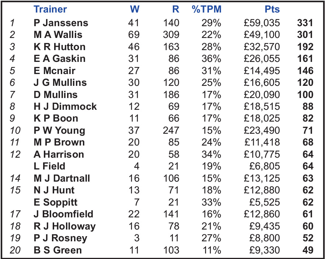Click the name E Mcnair
This screenshot has height=259, width=325.
coord(55,71)
